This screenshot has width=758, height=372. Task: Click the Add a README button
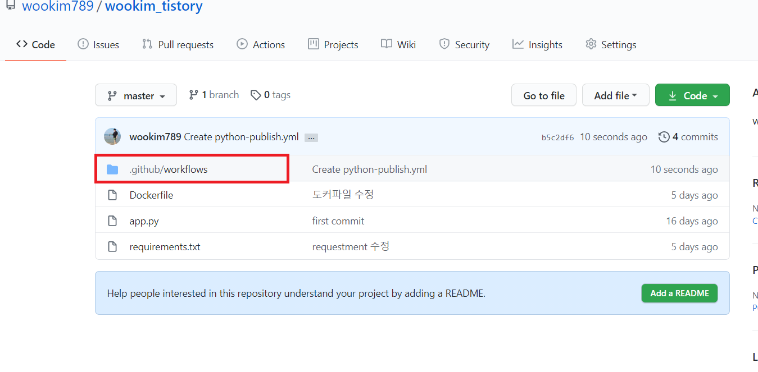point(679,293)
